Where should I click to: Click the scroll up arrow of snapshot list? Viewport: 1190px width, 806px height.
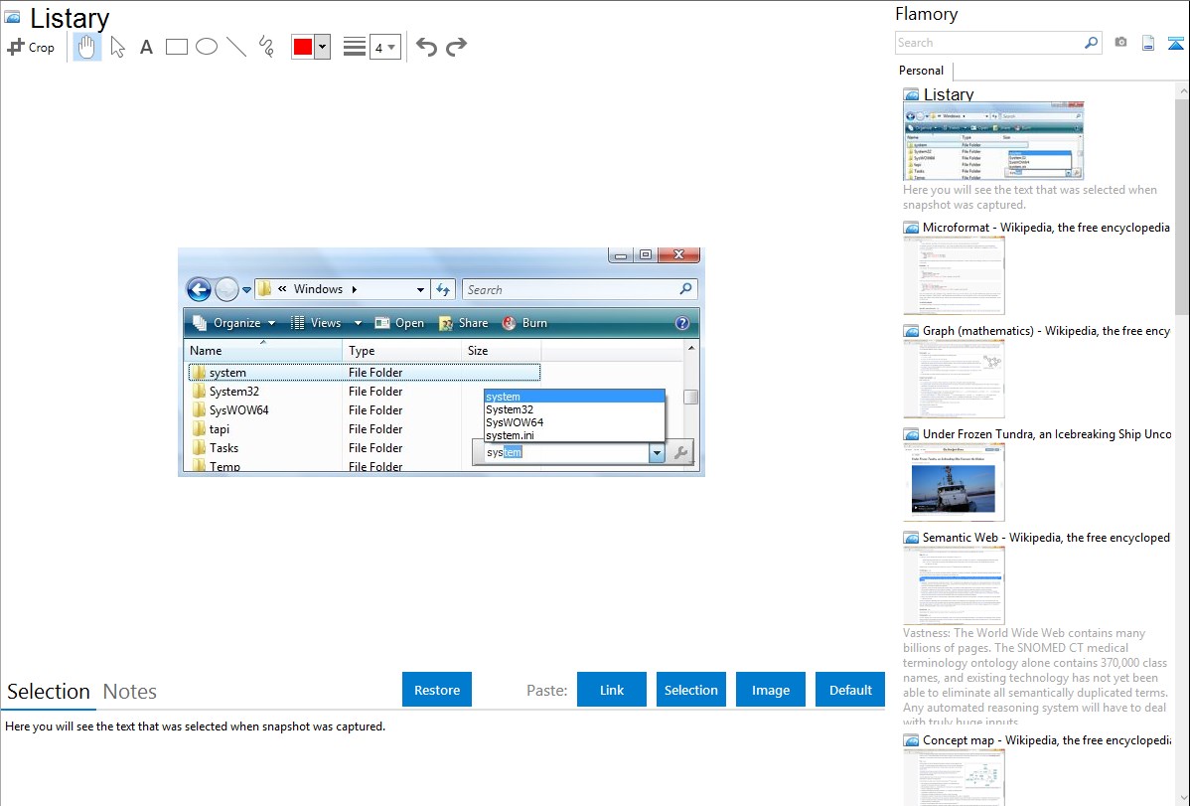[1183, 90]
